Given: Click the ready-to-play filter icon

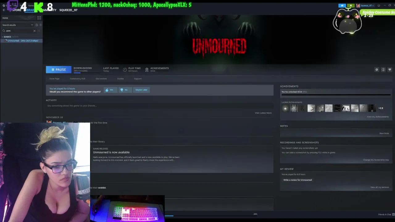Looking at the screenshot, I should 40,25.
